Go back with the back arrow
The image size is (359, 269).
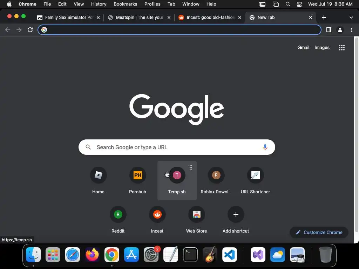point(8,30)
